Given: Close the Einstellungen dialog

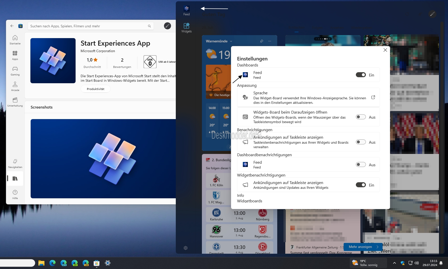Looking at the screenshot, I should tap(385, 50).
